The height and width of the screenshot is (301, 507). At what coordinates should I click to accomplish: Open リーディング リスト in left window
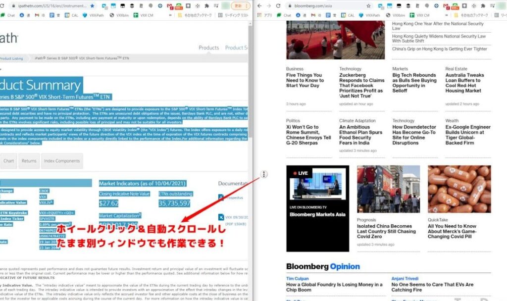coord(233,15)
